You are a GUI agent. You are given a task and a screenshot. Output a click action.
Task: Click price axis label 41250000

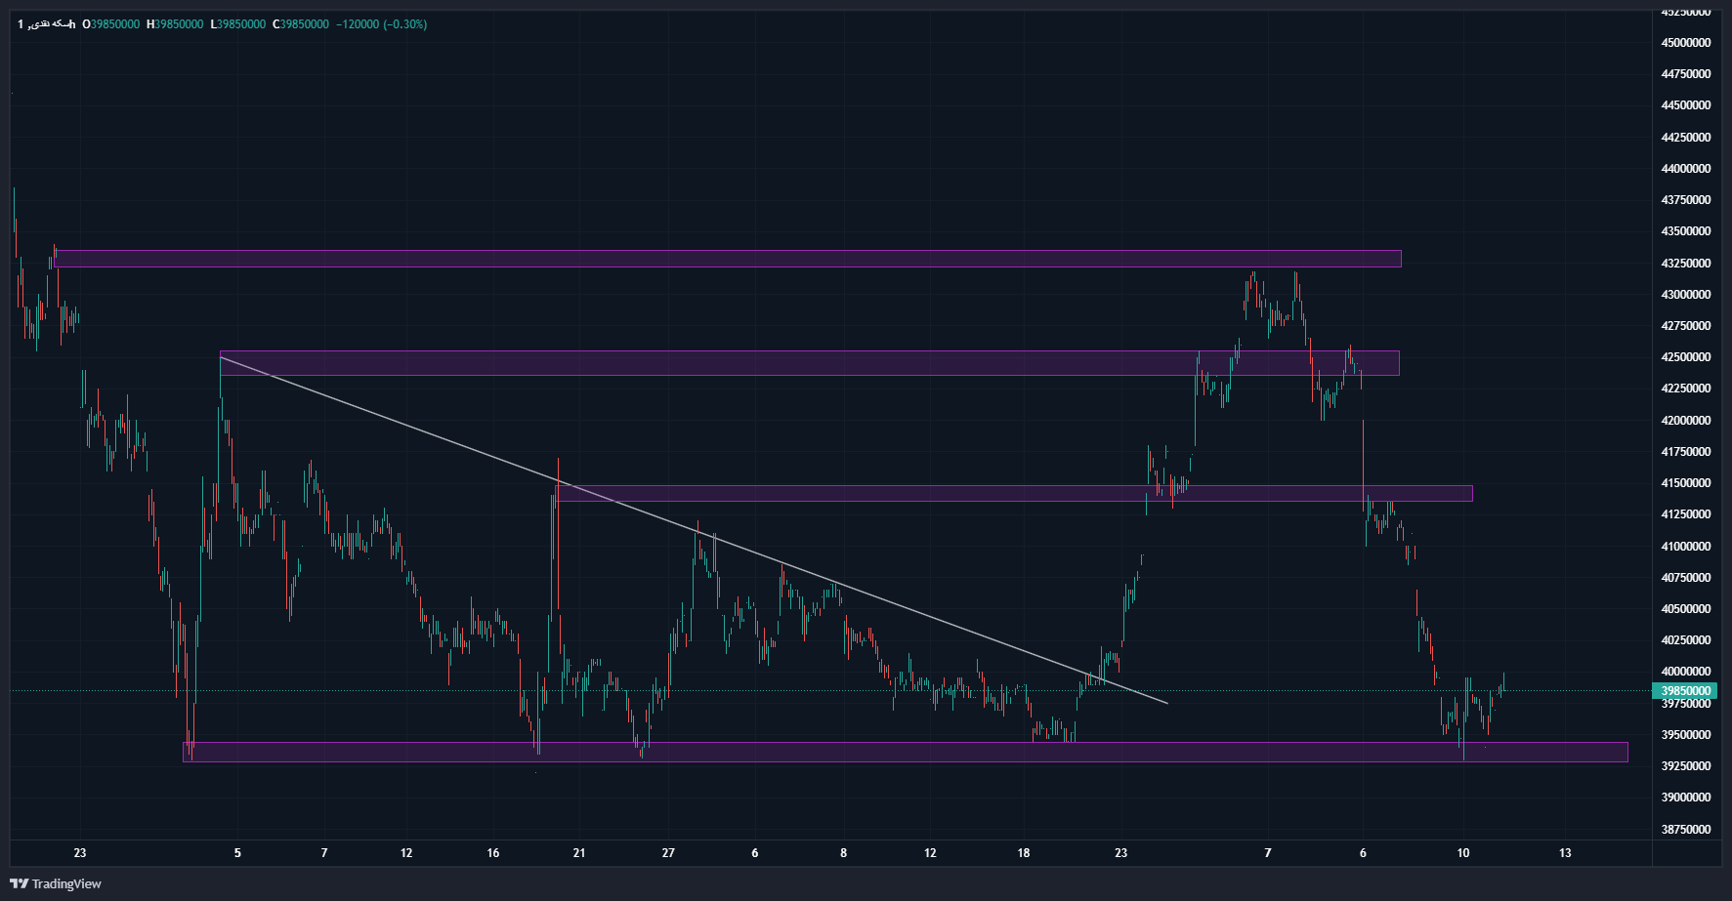tap(1686, 514)
